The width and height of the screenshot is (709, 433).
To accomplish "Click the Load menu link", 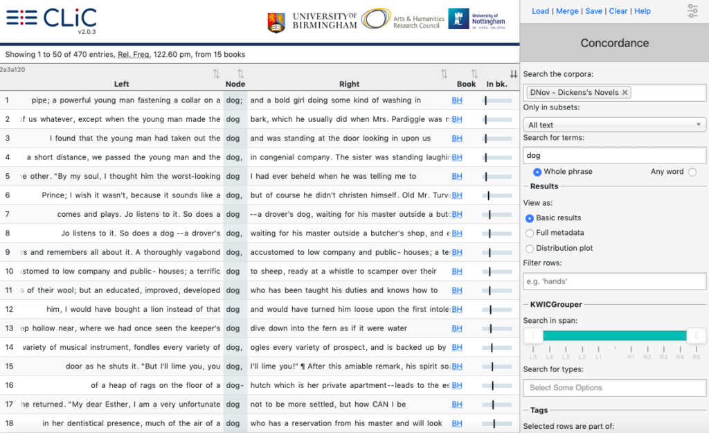I will coord(540,11).
